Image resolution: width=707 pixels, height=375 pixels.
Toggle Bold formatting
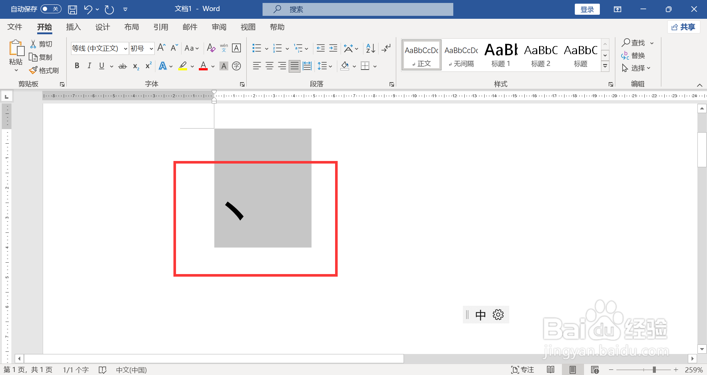tap(77, 66)
